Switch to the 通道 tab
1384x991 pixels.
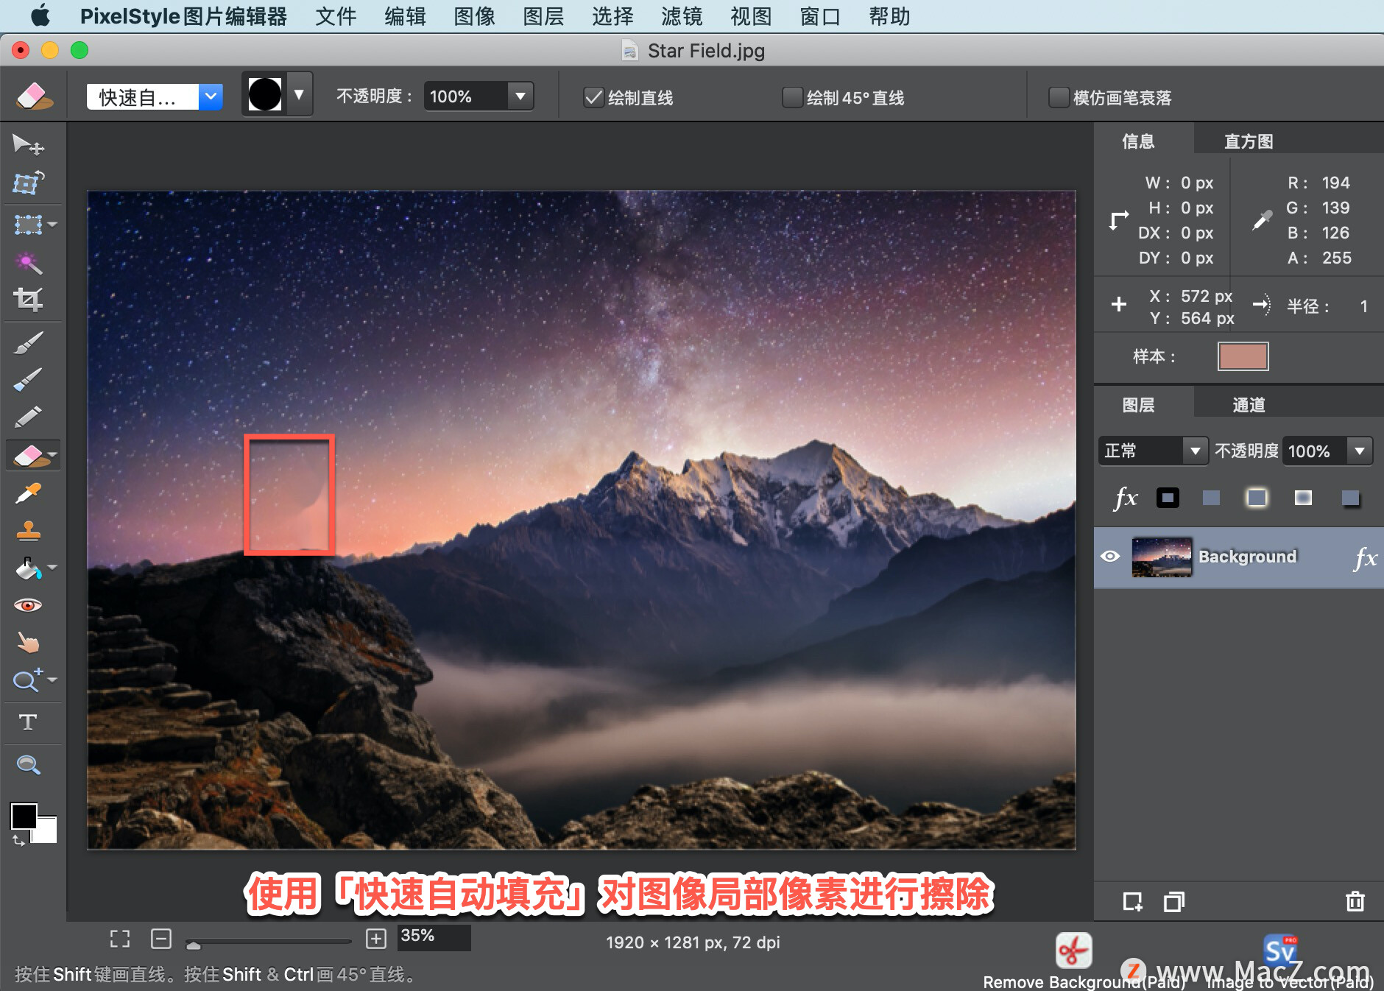coord(1249,405)
